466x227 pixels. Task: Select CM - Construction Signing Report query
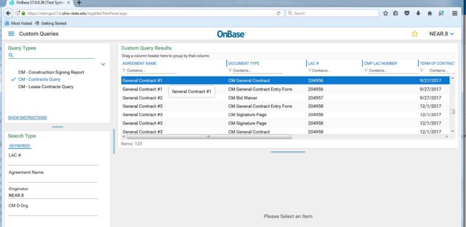click(x=51, y=72)
